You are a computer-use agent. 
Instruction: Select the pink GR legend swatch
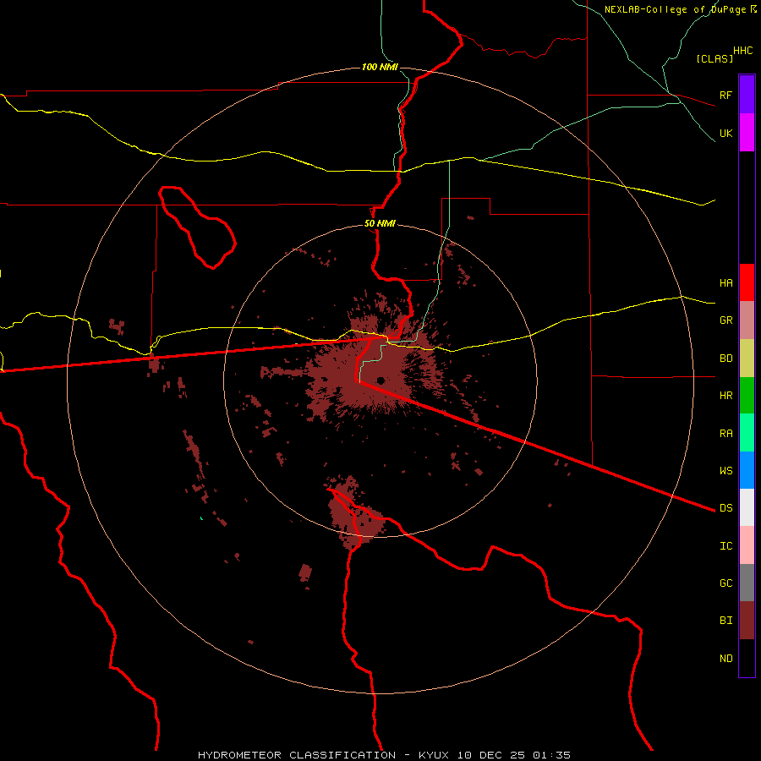click(x=747, y=320)
